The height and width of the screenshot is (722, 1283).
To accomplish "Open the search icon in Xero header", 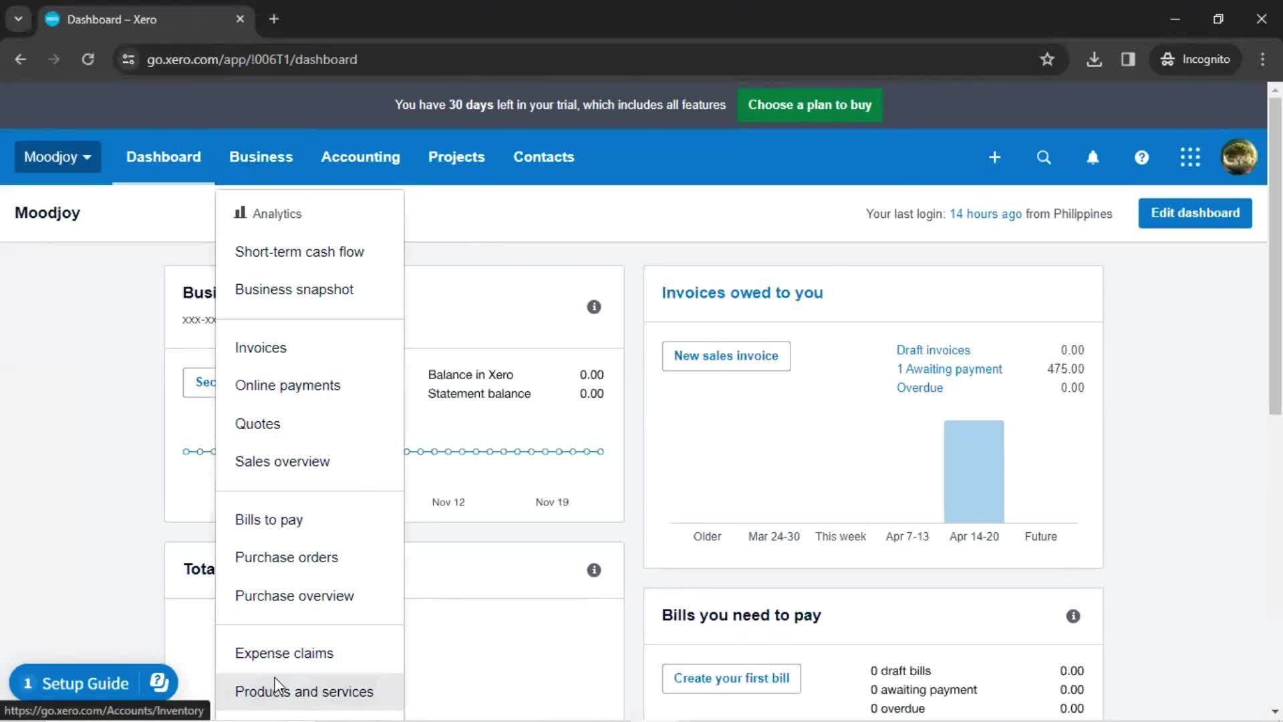I will click(x=1043, y=157).
